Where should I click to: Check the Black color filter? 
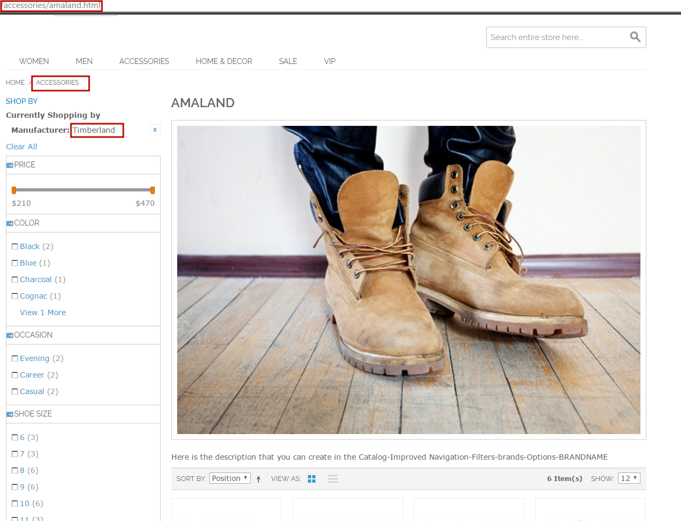15,246
